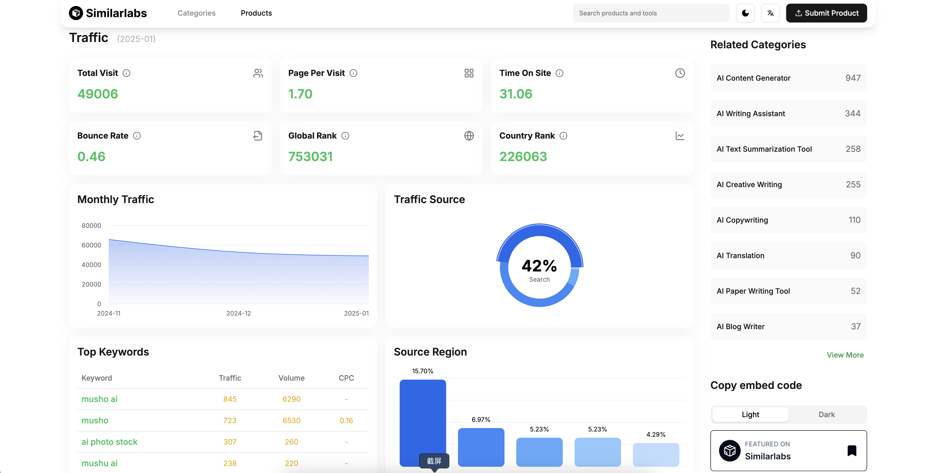Open the AI Blog Writer category

click(x=788, y=327)
